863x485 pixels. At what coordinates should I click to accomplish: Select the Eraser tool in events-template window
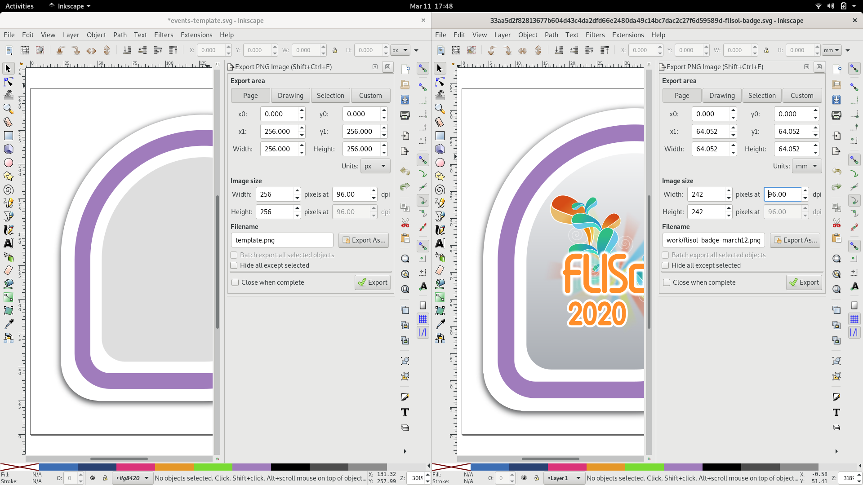[x=8, y=270]
